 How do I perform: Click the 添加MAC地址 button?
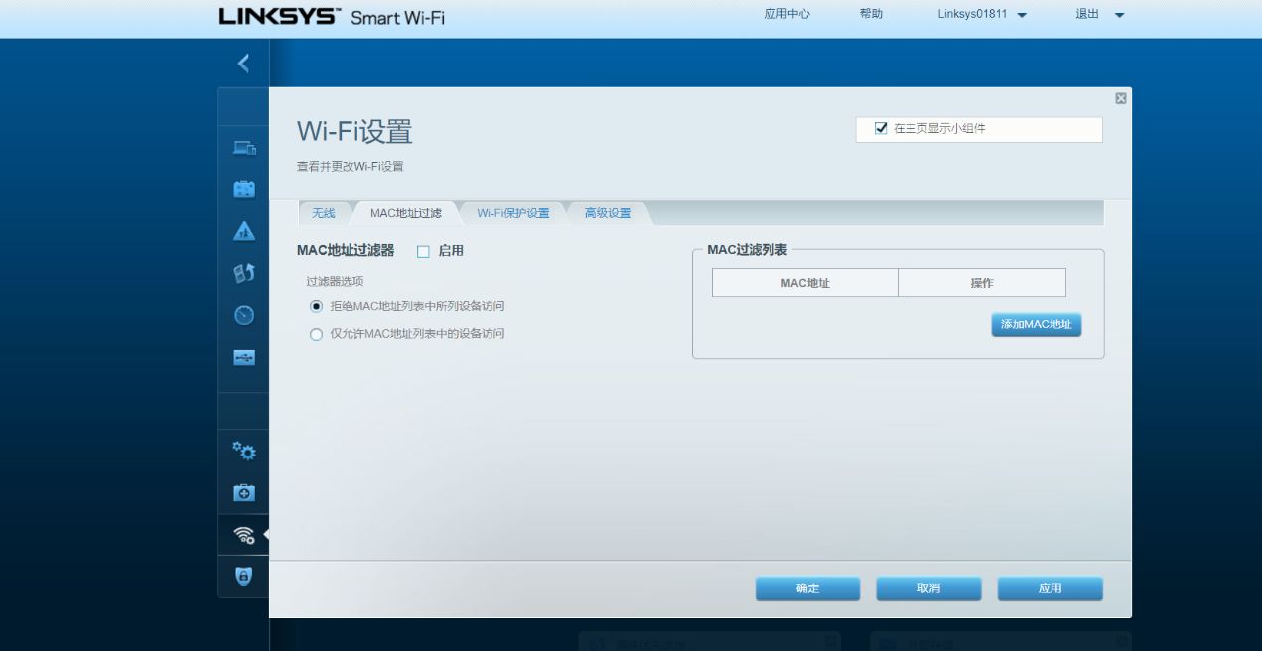(x=1036, y=325)
